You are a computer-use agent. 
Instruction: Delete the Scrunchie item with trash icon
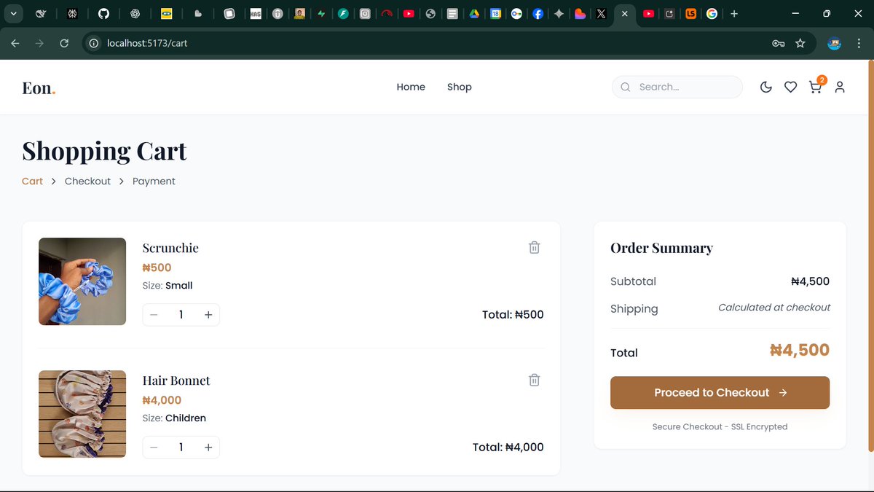pos(534,247)
